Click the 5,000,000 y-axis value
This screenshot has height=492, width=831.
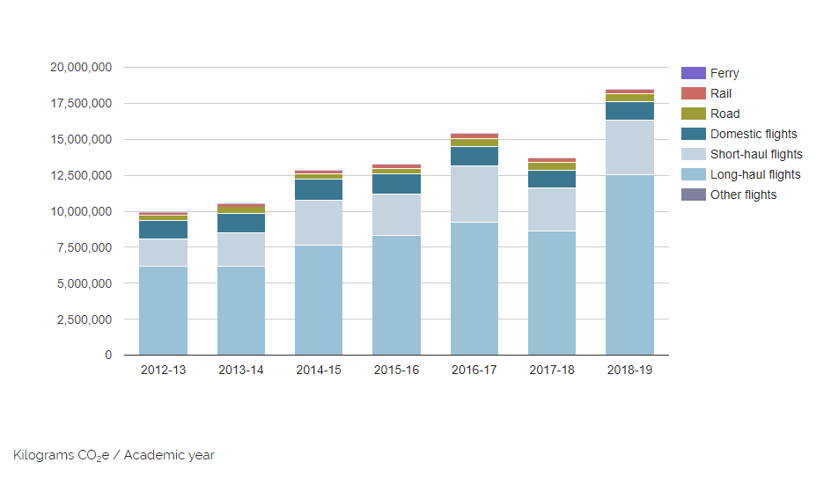[85, 283]
